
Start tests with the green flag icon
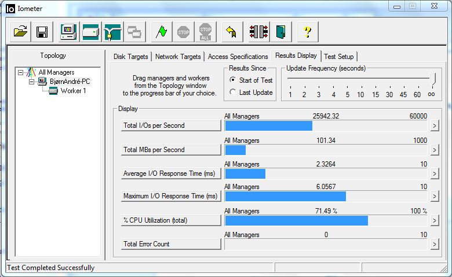[162, 32]
